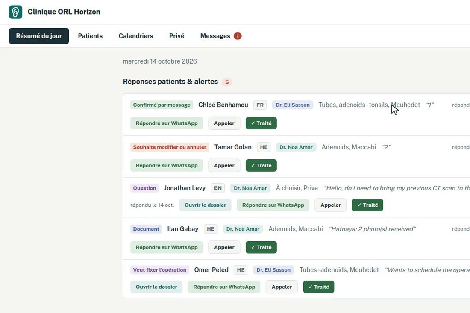470x313 pixels.
Task: Click the Clinique ORL Horizon title
Action: (64, 12)
